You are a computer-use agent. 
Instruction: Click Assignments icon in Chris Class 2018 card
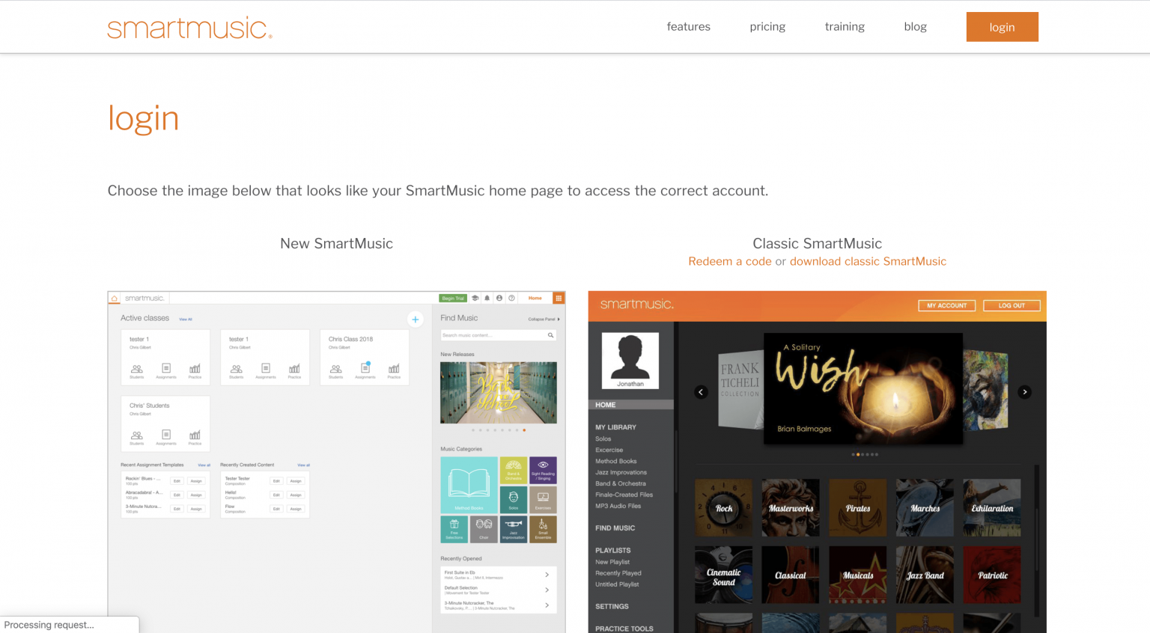pyautogui.click(x=365, y=370)
